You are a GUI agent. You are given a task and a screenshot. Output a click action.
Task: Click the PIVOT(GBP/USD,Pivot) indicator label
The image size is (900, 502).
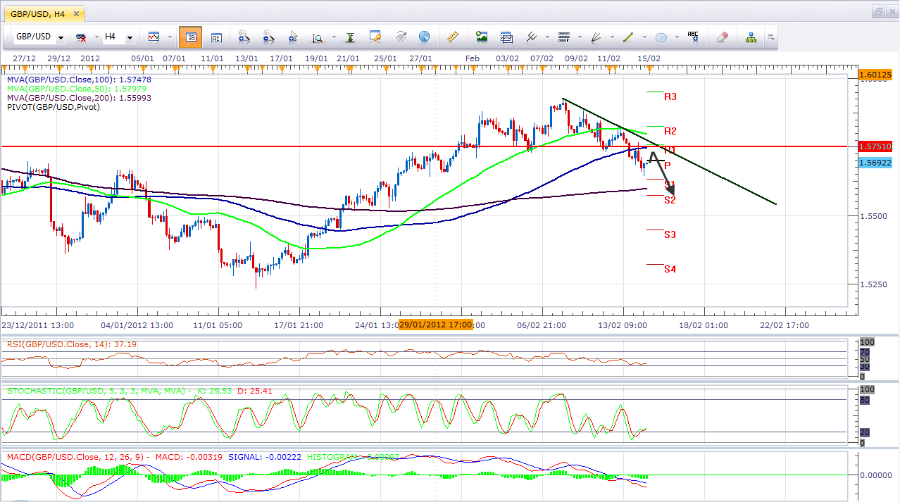[x=53, y=107]
